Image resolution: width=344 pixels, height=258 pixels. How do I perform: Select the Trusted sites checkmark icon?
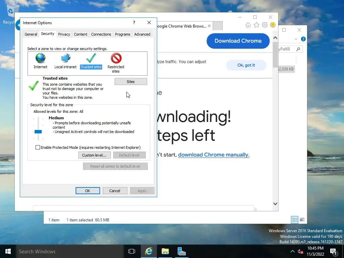(91, 58)
